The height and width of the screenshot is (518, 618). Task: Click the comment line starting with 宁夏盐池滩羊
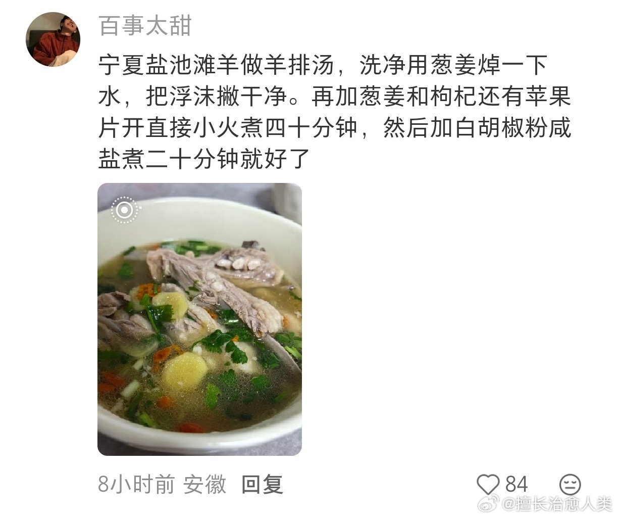[323, 65]
